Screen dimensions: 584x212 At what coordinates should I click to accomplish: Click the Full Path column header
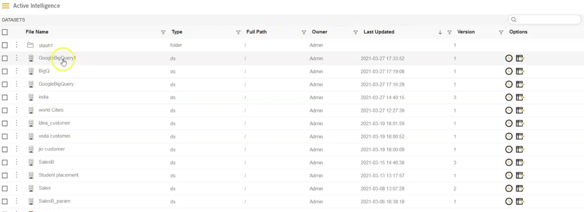tap(257, 32)
